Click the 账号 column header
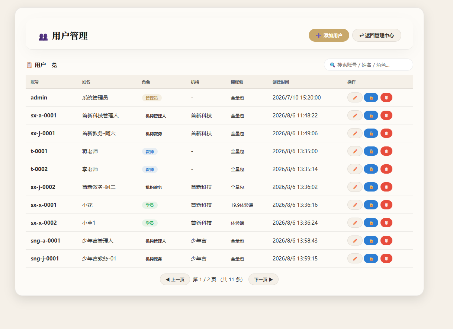This screenshot has width=453, height=329. click(35, 82)
